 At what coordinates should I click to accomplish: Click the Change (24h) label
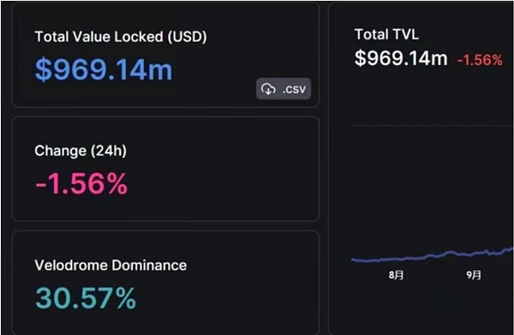coord(81,151)
